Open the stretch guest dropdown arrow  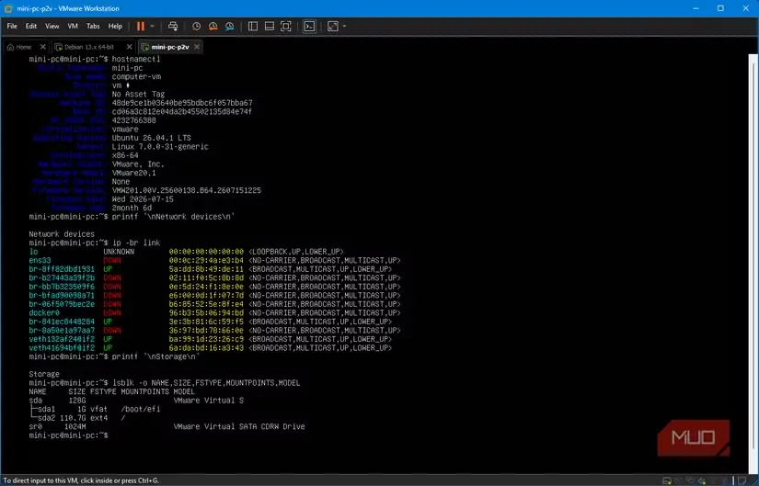(x=344, y=26)
